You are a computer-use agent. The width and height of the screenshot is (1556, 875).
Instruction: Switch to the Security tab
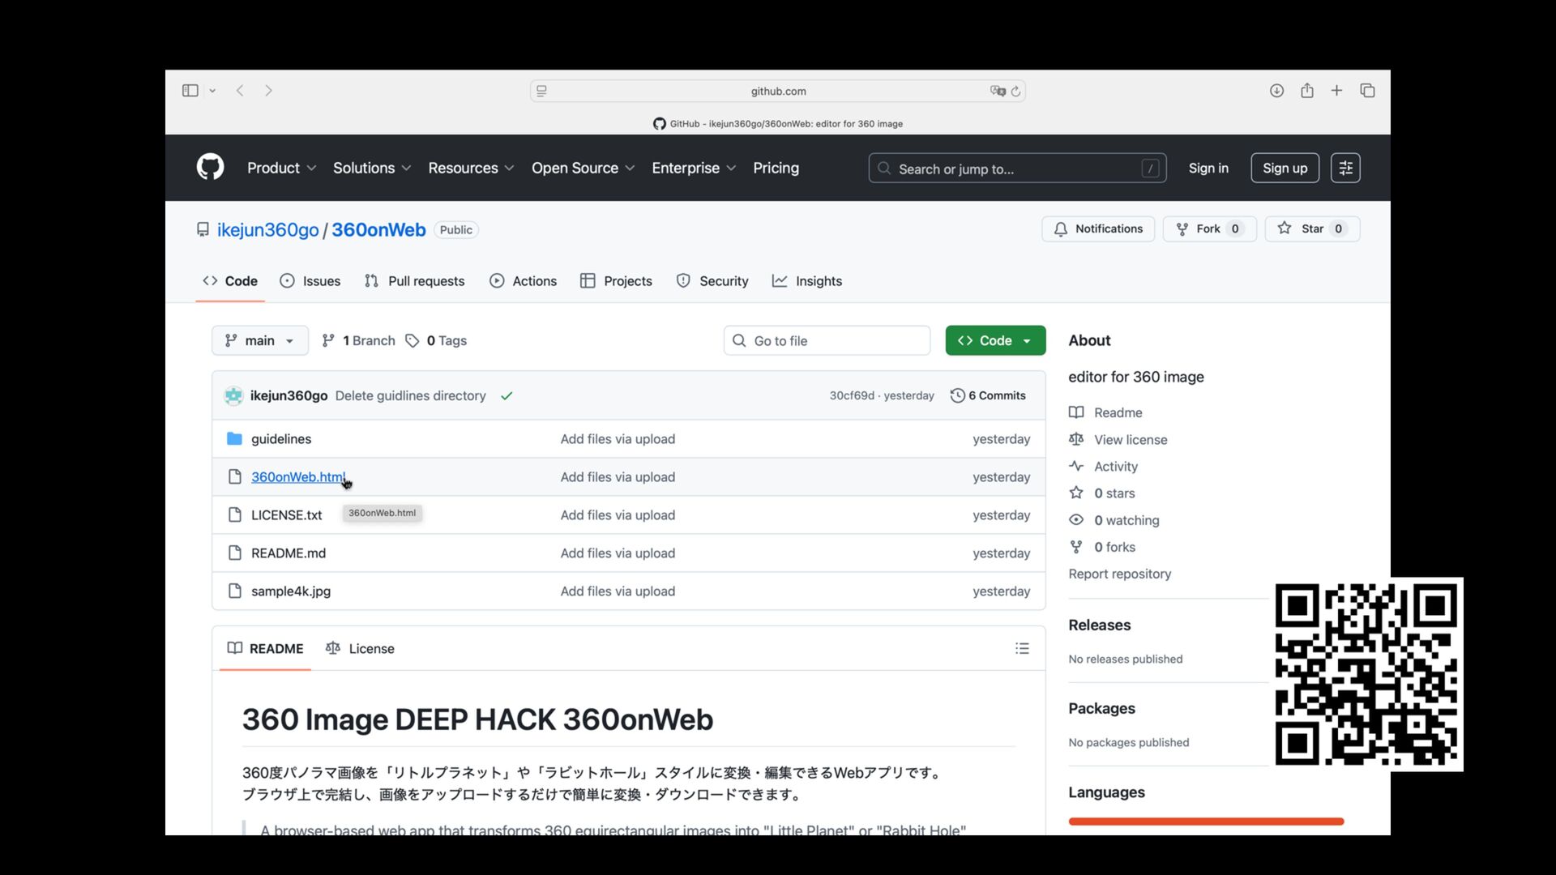(x=712, y=281)
